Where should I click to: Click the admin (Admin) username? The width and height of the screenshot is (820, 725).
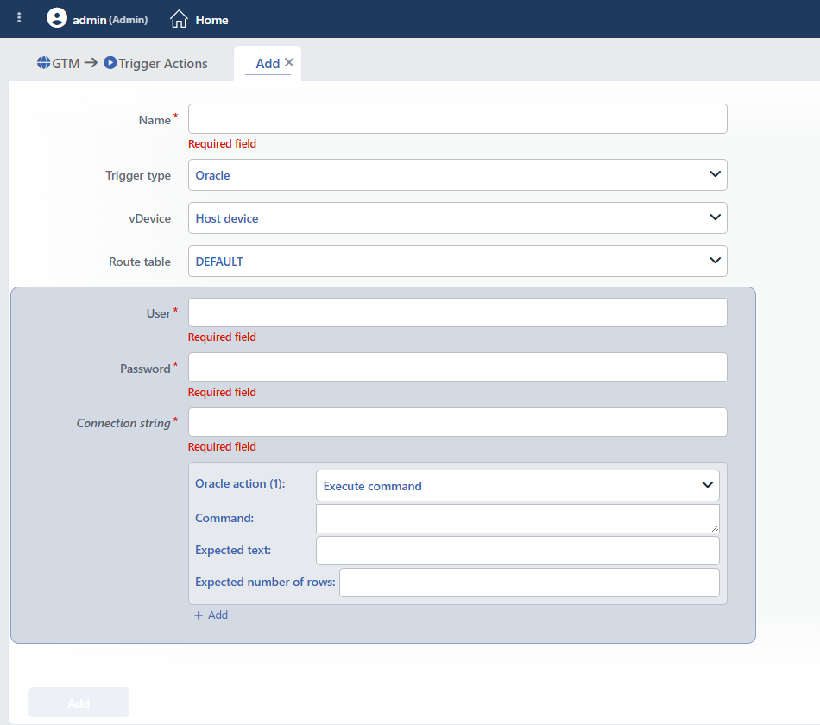[110, 20]
